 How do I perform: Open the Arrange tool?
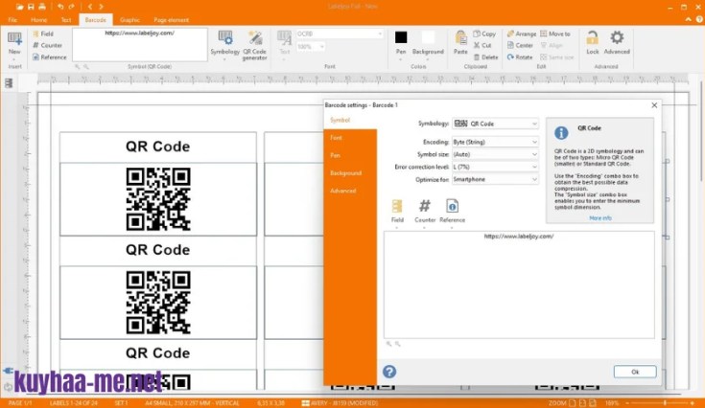click(522, 34)
